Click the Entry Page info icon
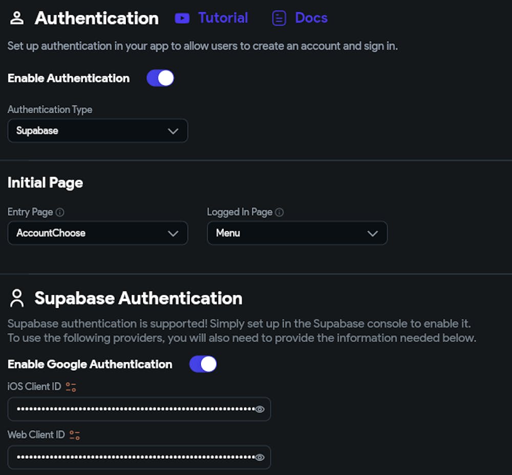Screen dimensions: 512x475 60,212
